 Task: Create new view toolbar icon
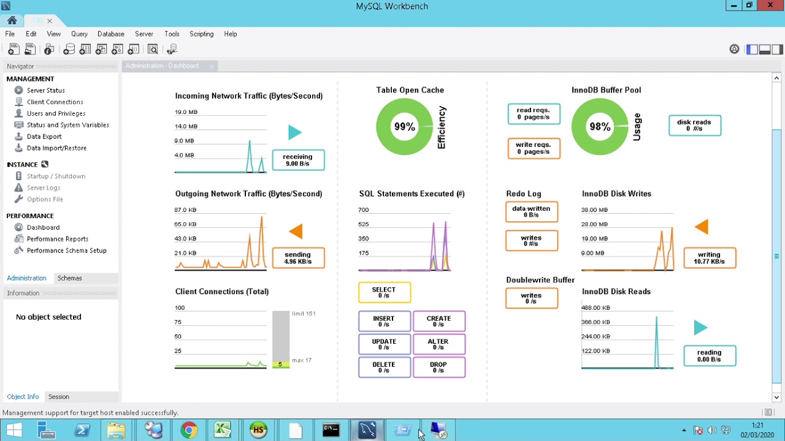point(101,50)
